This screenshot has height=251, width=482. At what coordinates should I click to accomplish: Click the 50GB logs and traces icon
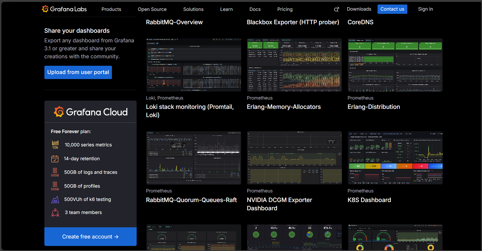55,172
